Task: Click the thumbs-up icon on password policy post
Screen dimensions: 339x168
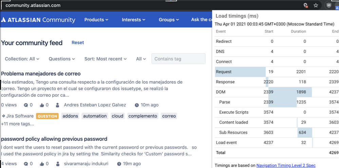Action: click(42, 164)
